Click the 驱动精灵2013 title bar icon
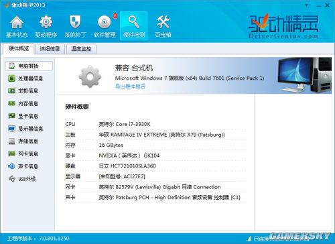 coord(7,5)
